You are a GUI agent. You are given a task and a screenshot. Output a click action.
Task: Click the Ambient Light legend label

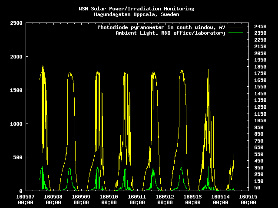point(170,33)
